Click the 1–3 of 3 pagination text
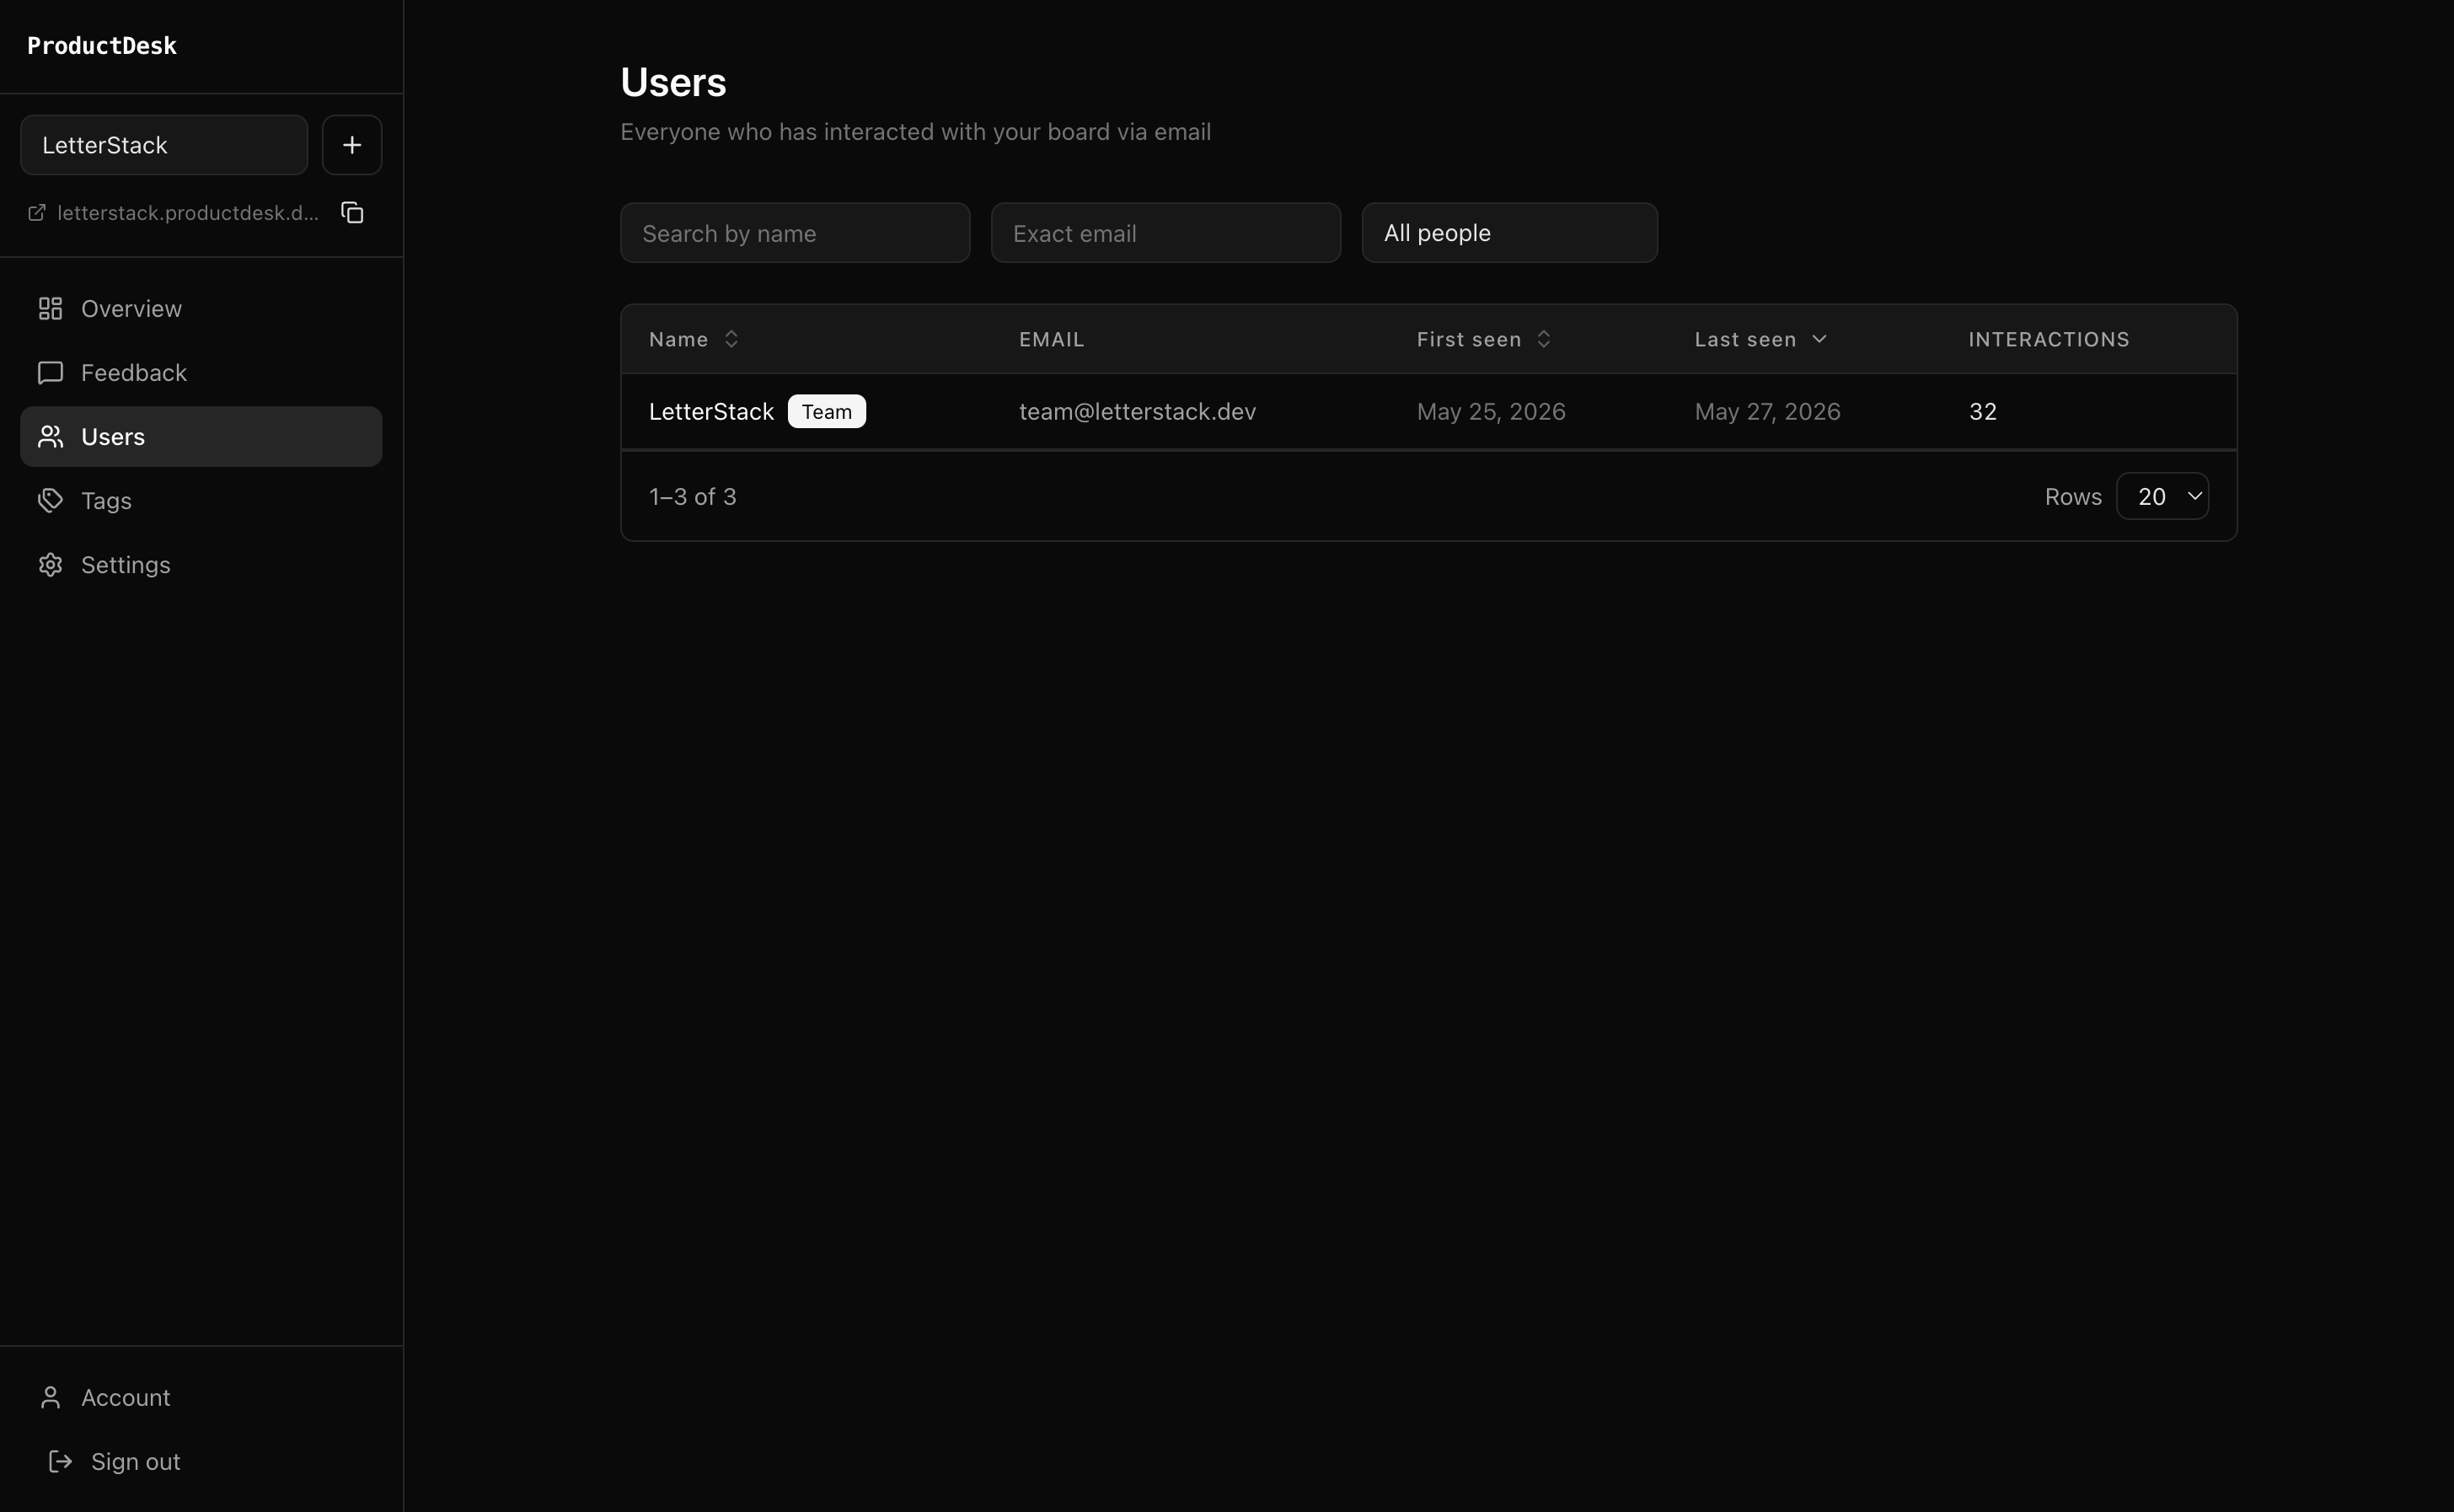The image size is (2454, 1512). pyautogui.click(x=693, y=497)
